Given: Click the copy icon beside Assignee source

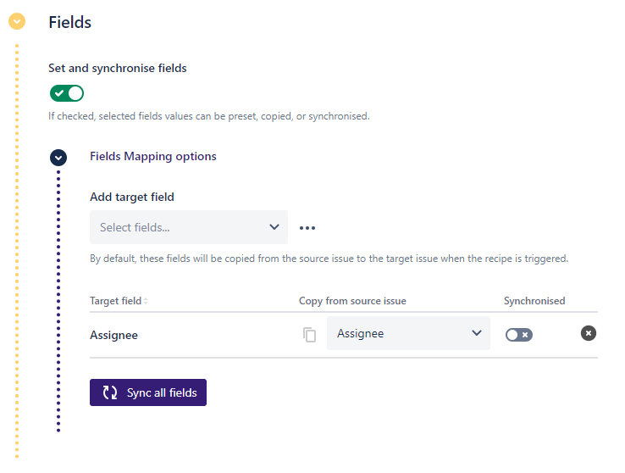Looking at the screenshot, I should [x=310, y=335].
